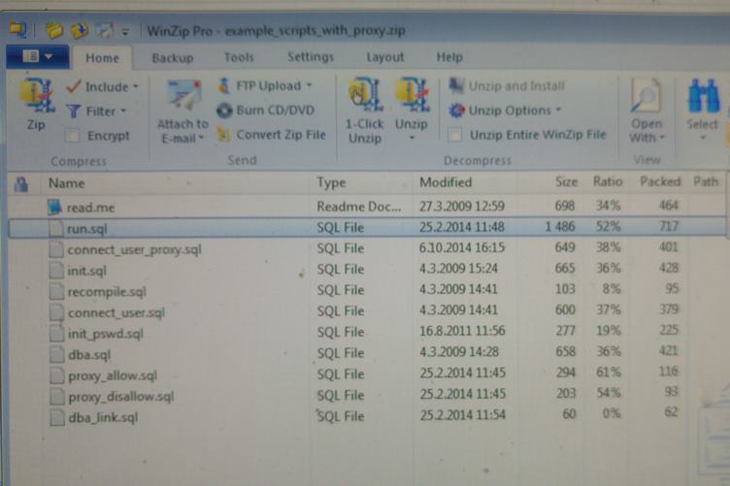The image size is (730, 486).
Task: Click the Filter funnel icon
Action: tap(73, 112)
